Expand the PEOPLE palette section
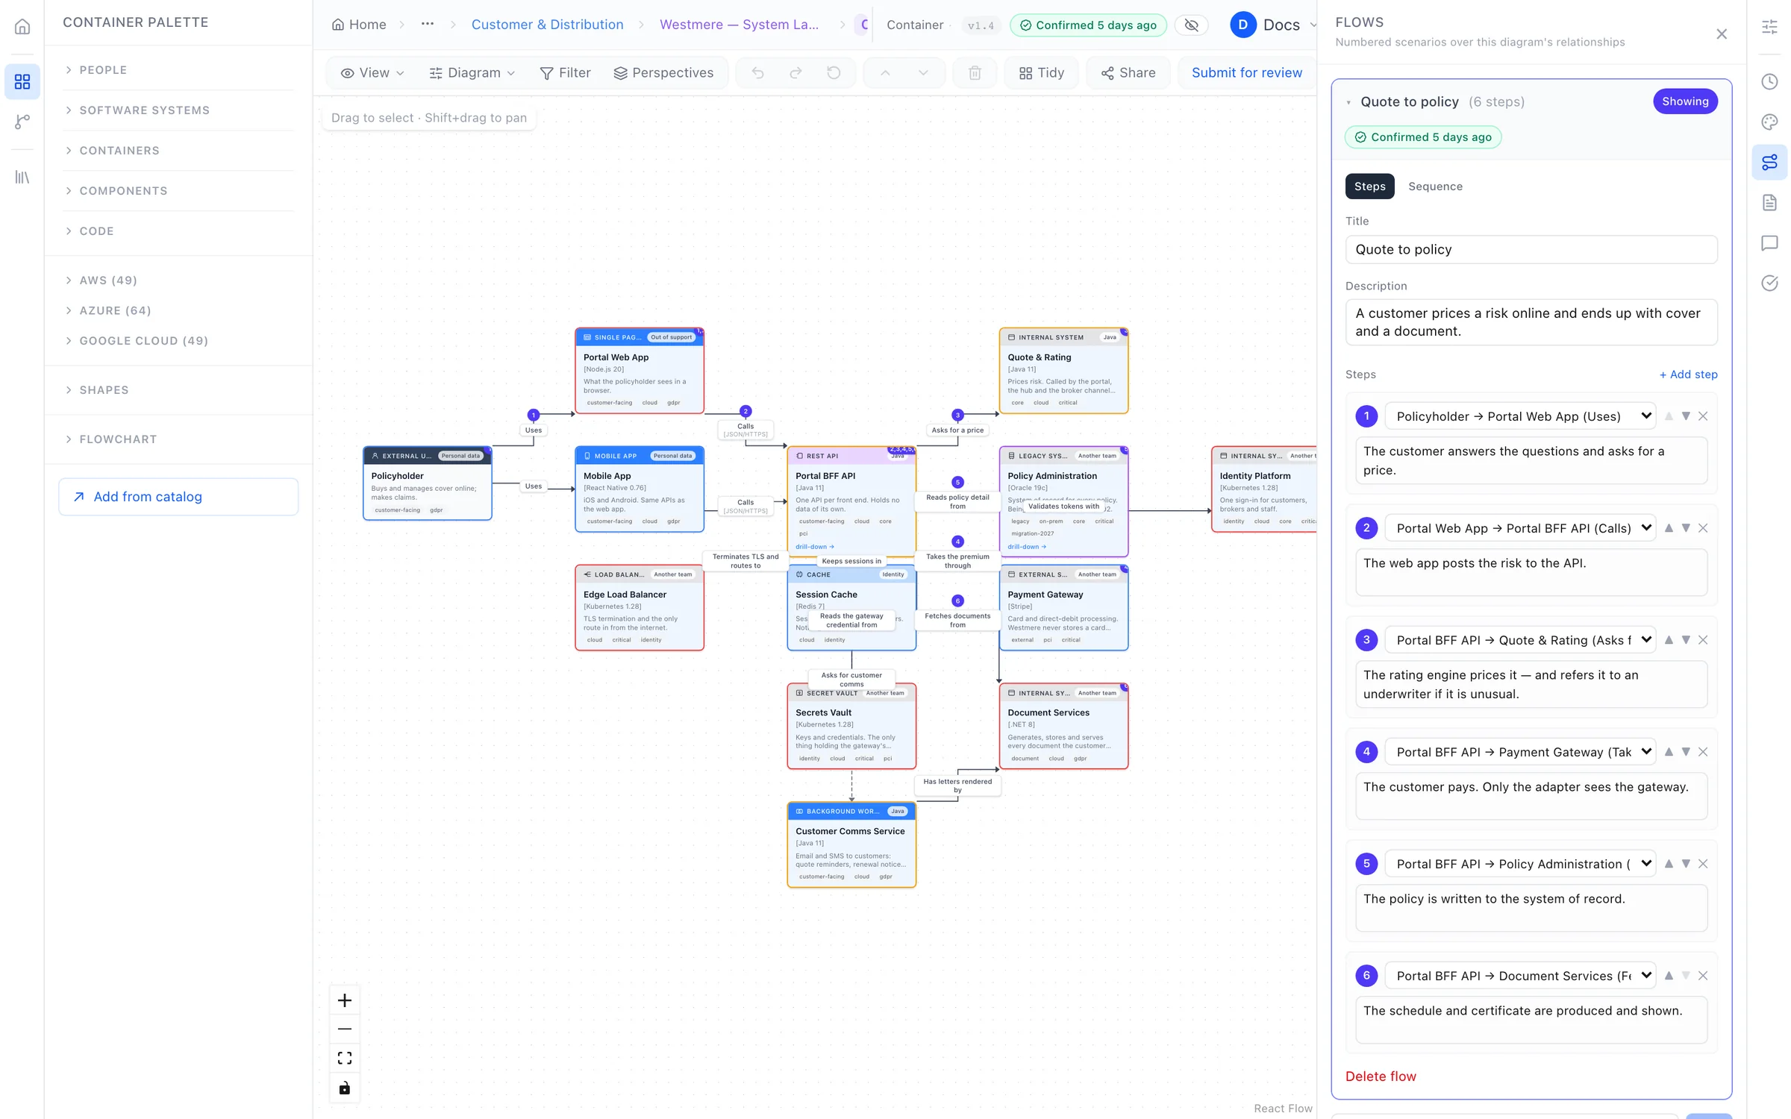The width and height of the screenshot is (1791, 1119). tap(178, 70)
